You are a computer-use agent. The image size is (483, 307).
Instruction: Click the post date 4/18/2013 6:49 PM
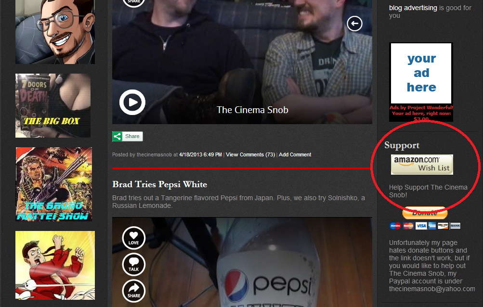[x=200, y=154]
